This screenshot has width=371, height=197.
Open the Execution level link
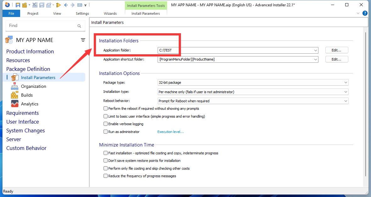171,132
